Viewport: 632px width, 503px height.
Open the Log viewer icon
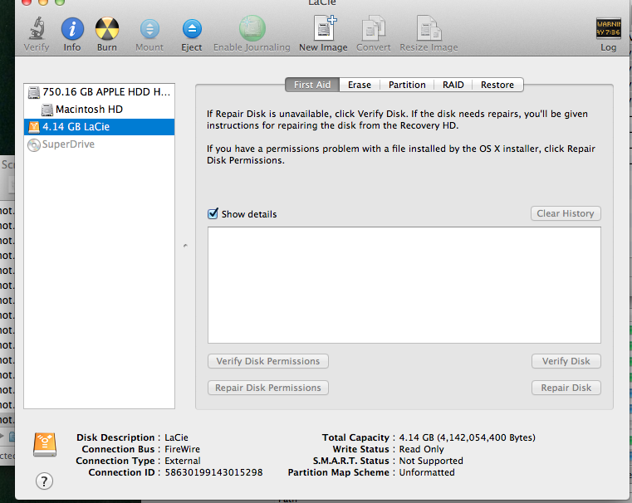pyautogui.click(x=608, y=29)
